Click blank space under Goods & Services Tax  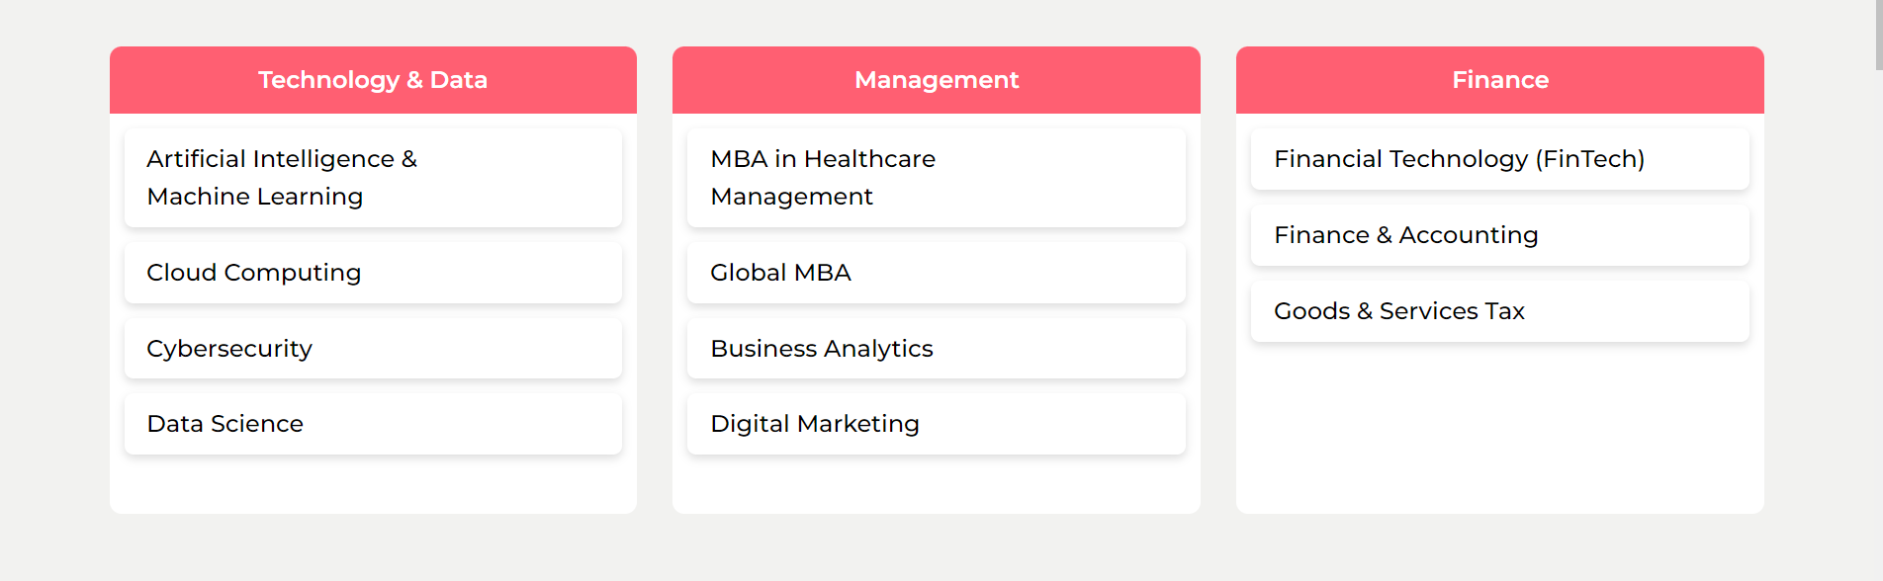pos(1500,427)
